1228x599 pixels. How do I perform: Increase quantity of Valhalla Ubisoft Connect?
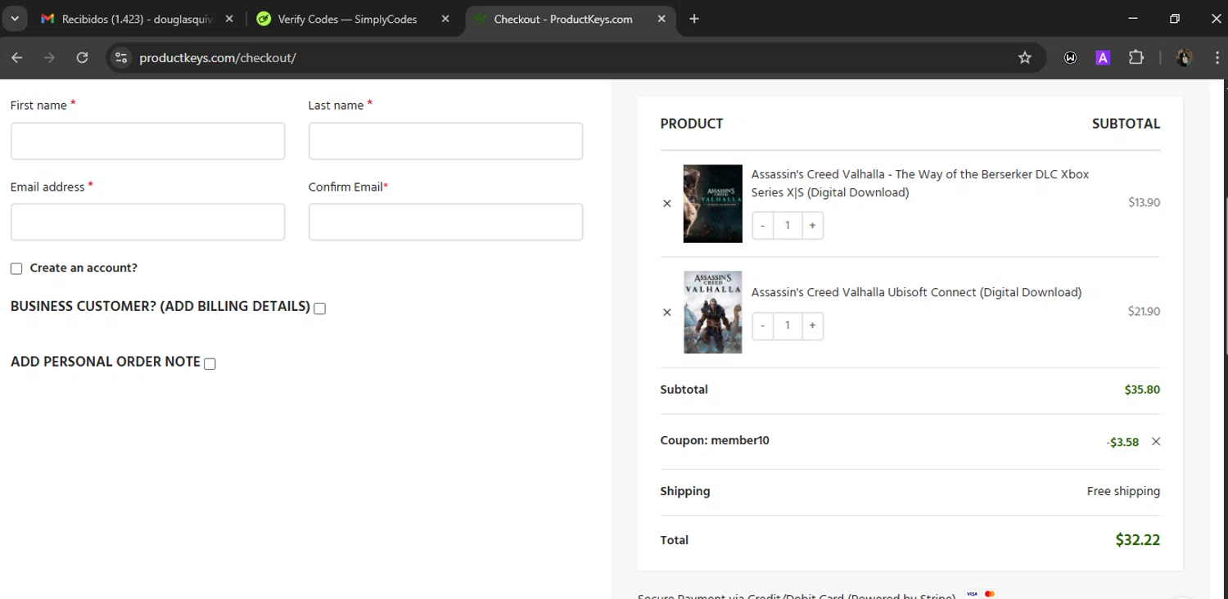(812, 326)
